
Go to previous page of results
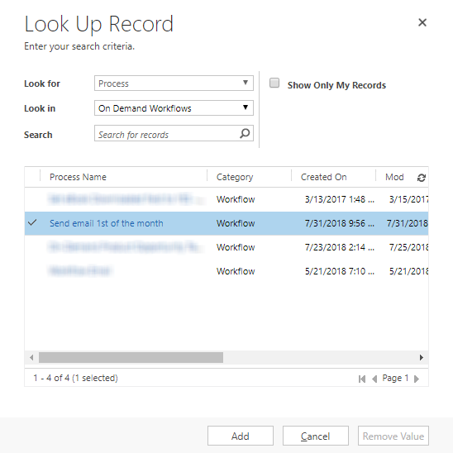tap(374, 379)
